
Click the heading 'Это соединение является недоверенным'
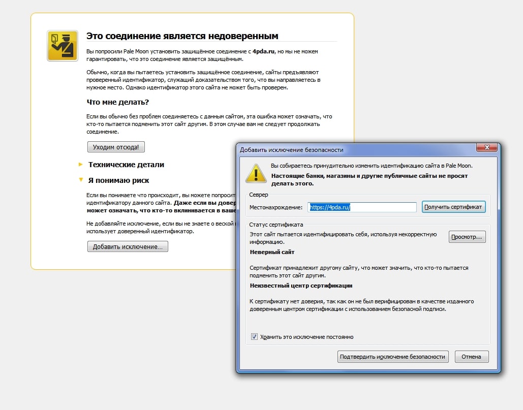tap(182, 36)
